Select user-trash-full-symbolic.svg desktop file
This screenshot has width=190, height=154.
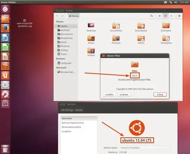25,23
